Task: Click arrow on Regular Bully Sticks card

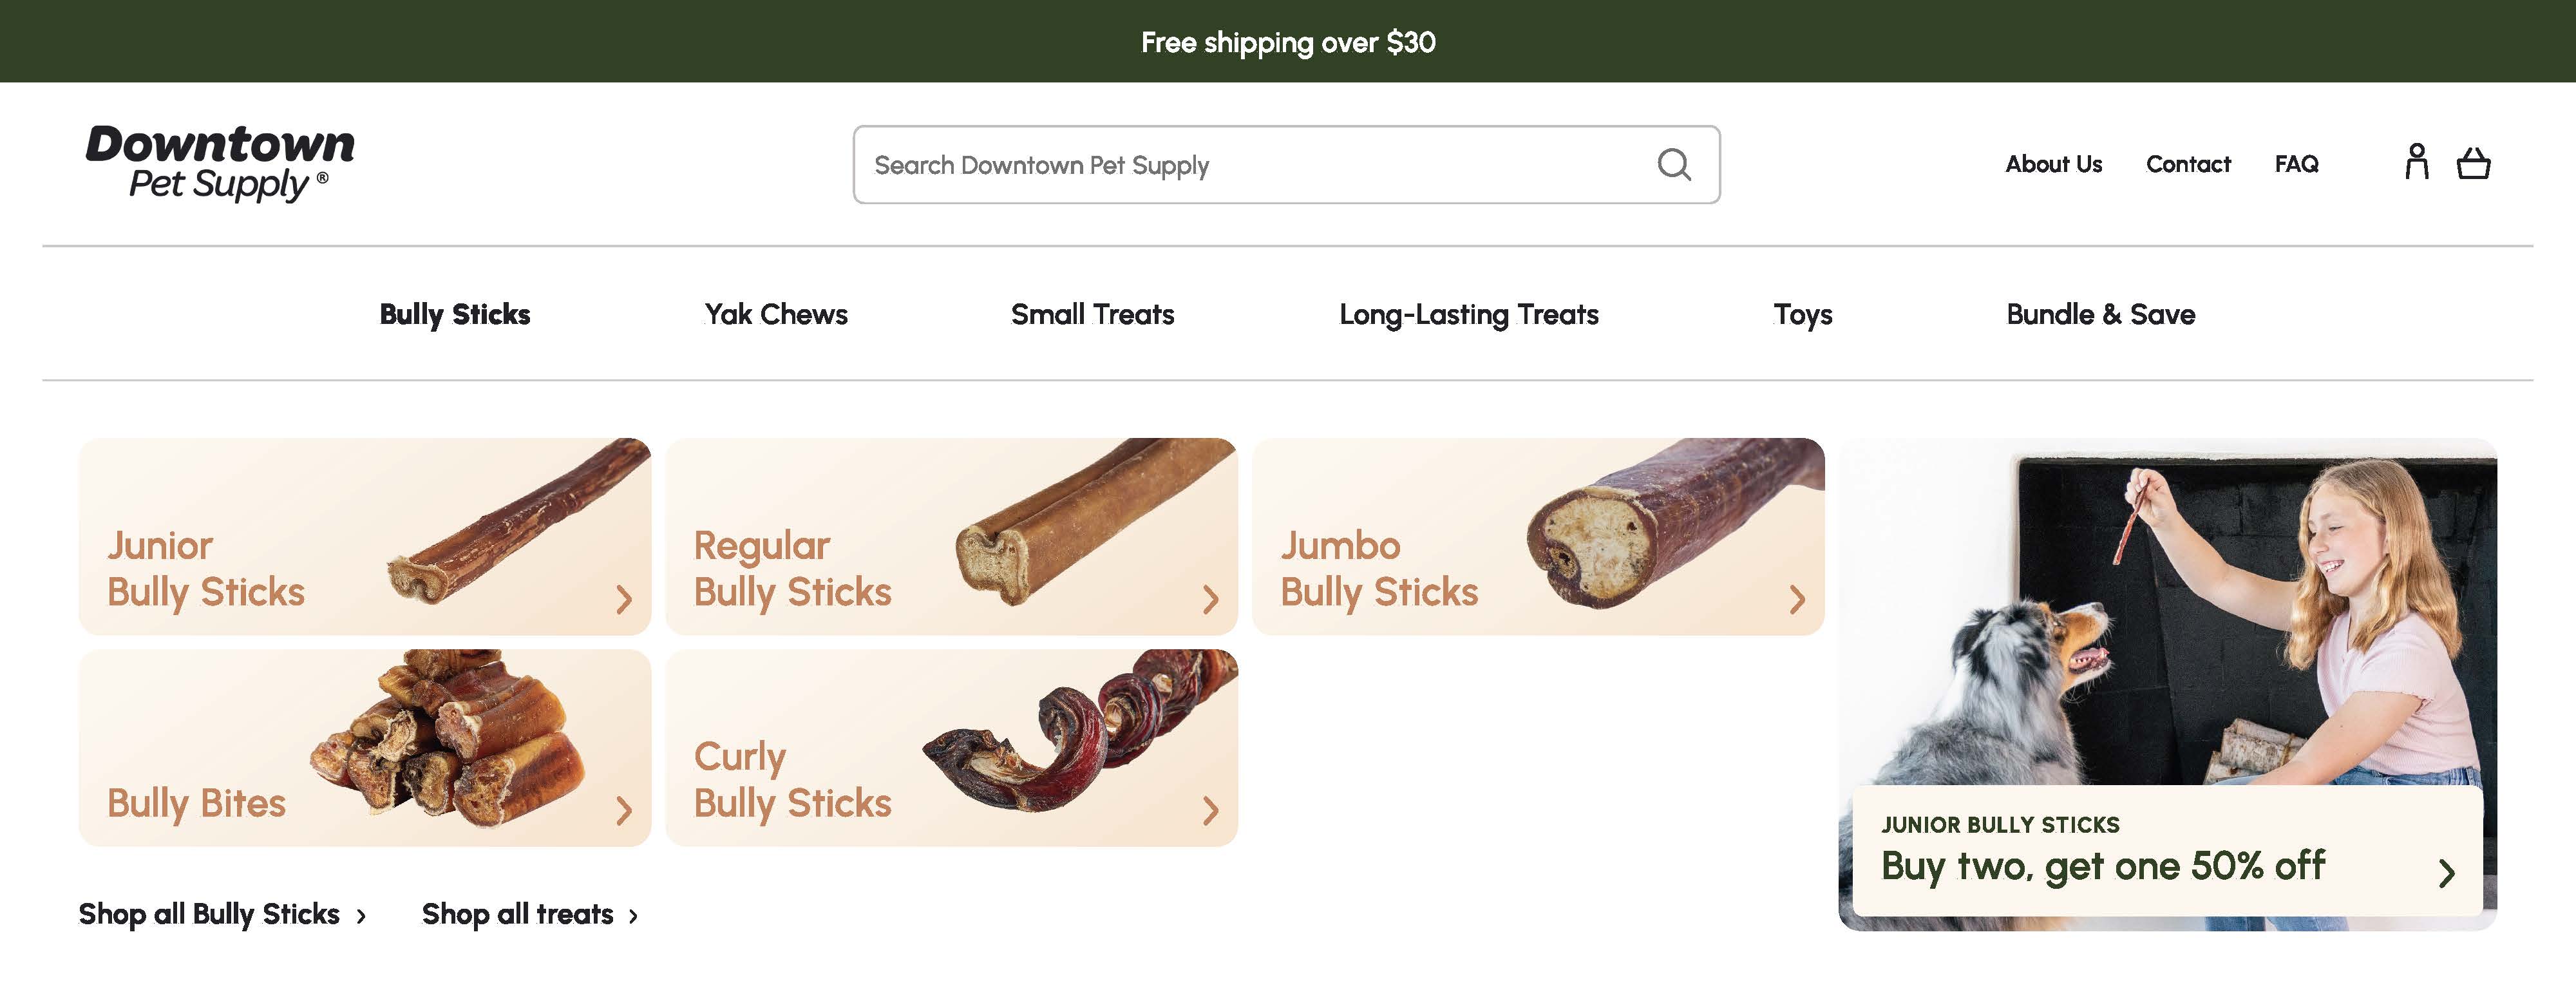Action: (1211, 599)
